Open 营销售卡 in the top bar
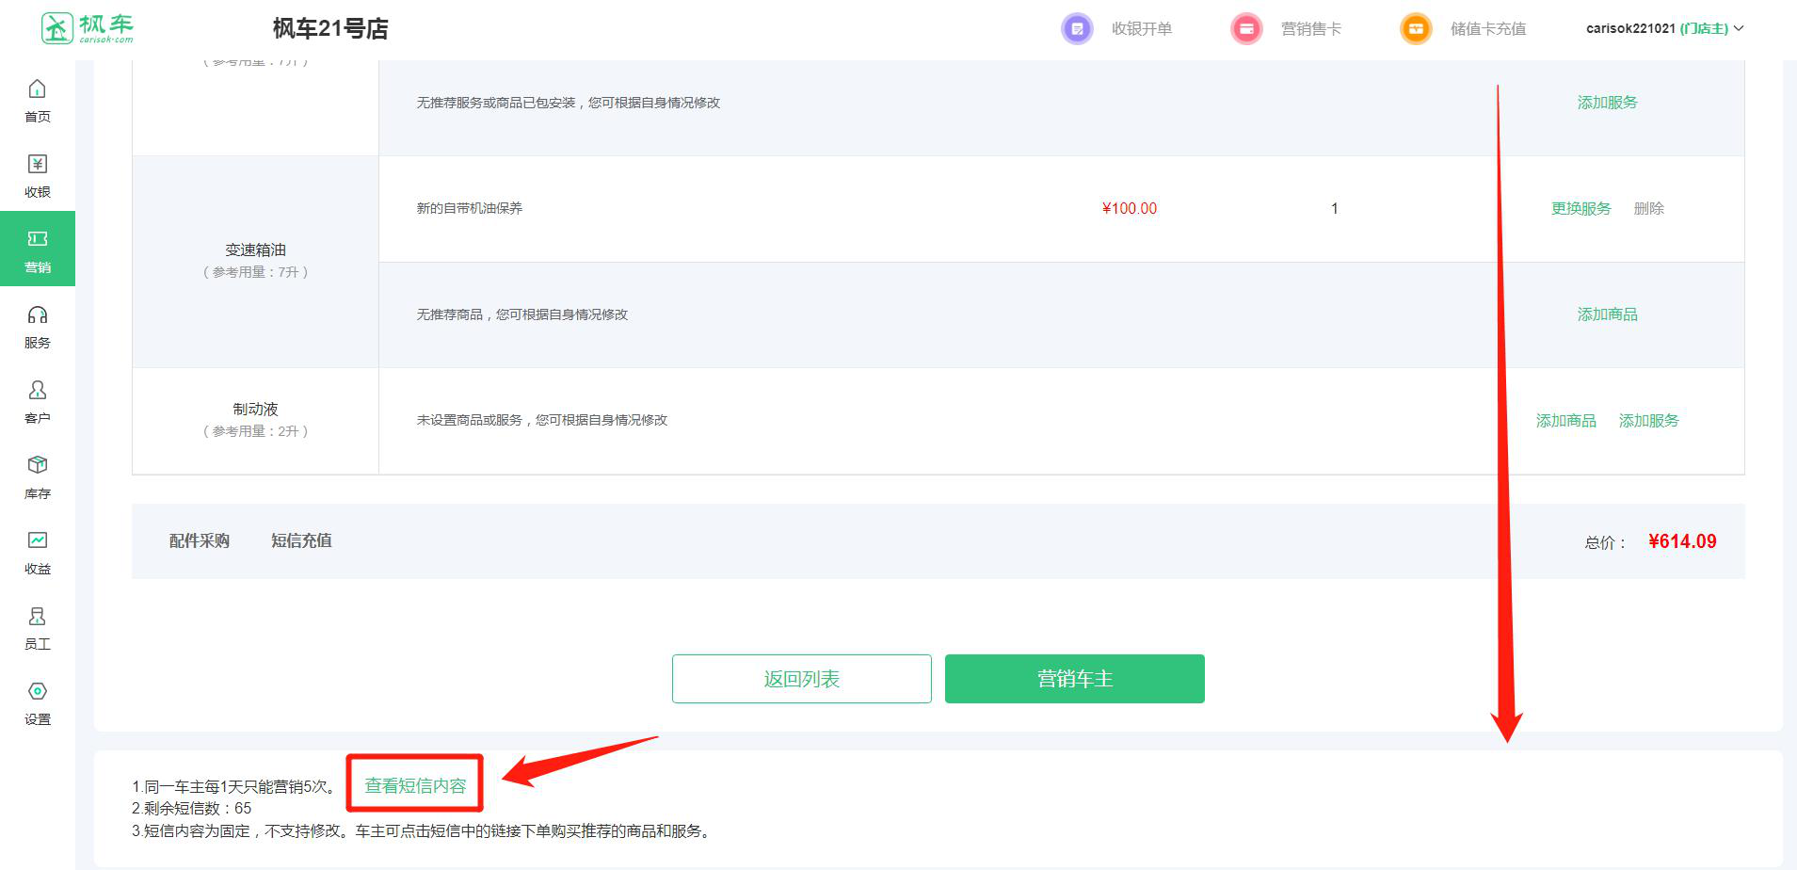Screen dimensions: 1797x870 (x=1311, y=29)
